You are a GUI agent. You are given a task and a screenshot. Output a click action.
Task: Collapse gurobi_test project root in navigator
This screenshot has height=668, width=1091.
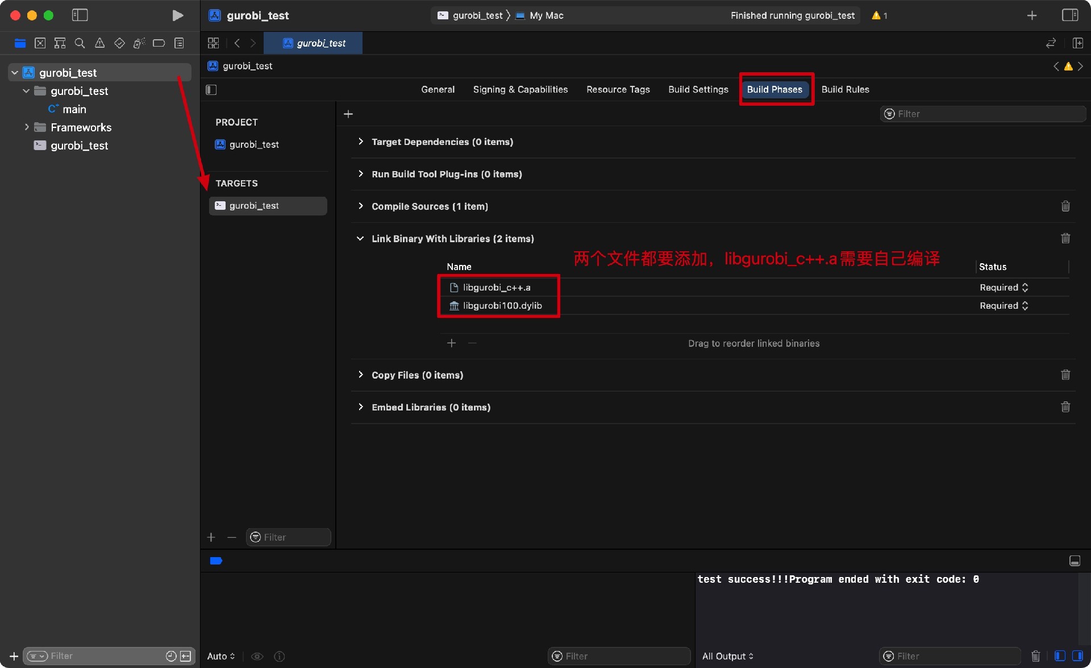pos(15,73)
